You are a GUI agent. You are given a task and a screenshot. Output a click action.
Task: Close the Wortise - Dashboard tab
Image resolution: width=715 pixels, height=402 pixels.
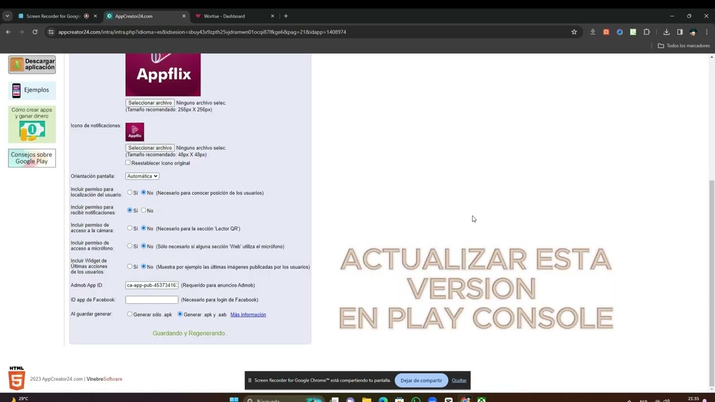click(x=272, y=16)
